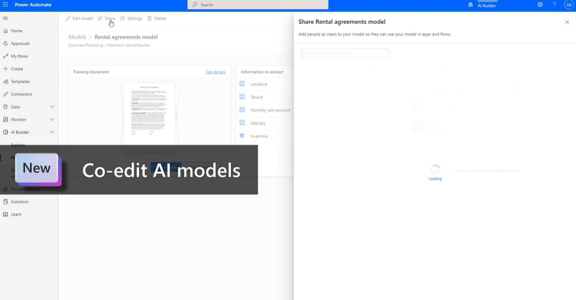Collapse the AI Builder section chevron
576x300 pixels.
pyautogui.click(x=52, y=132)
